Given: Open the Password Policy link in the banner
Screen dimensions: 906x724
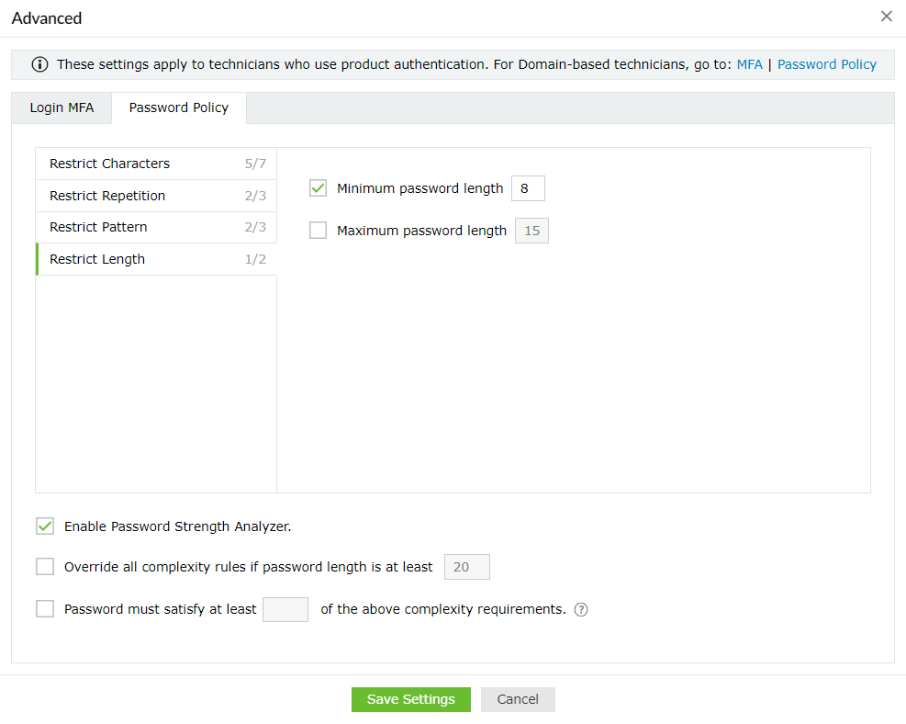Looking at the screenshot, I should [826, 64].
